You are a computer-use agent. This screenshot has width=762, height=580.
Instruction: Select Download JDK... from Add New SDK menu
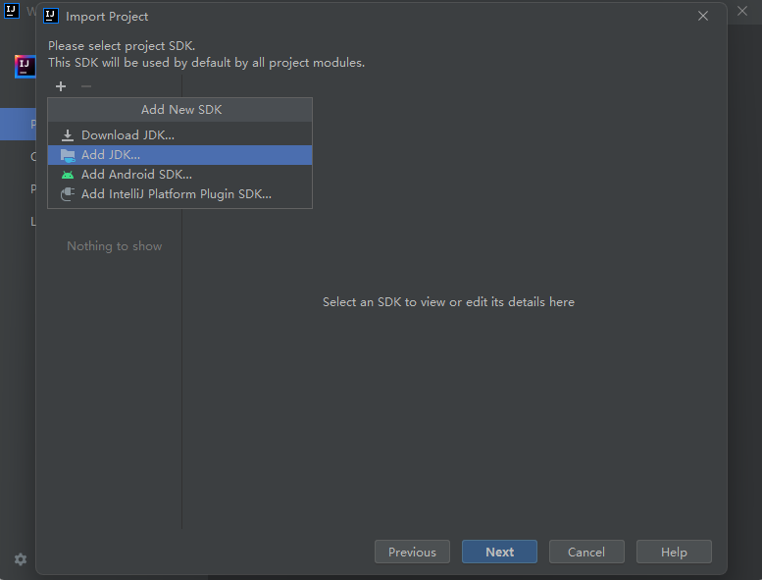point(179,135)
